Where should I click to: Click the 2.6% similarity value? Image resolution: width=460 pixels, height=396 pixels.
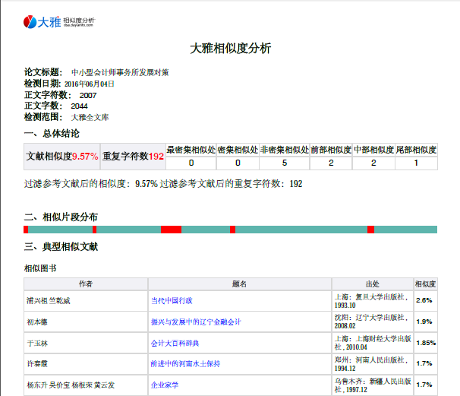coord(424,300)
